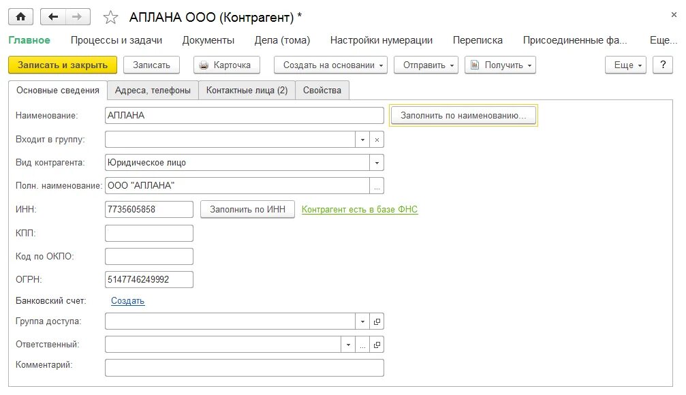
Task: Open the Дела (тома) section
Action: [282, 40]
